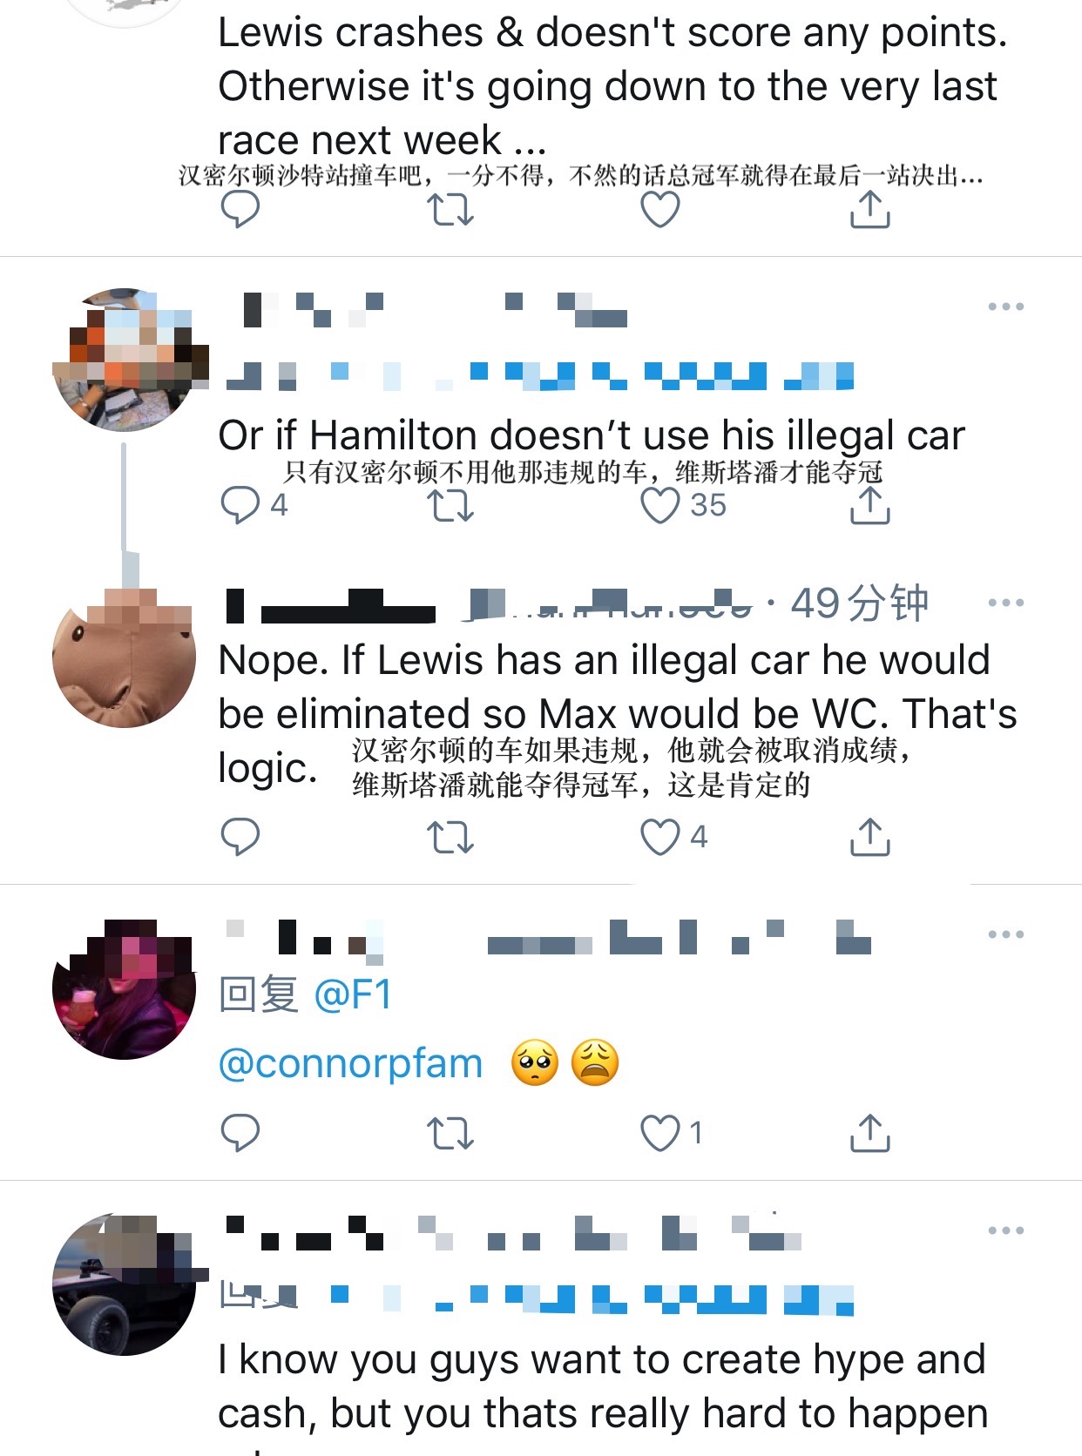1082x1456 pixels.
Task: Open more options for the illegal car tweet
Action: [x=1006, y=307]
